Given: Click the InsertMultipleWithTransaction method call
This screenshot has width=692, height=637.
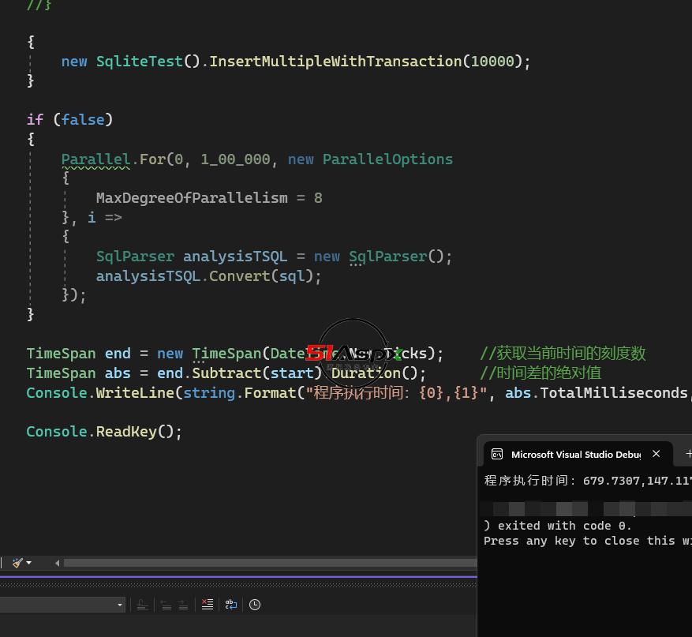Looking at the screenshot, I should coord(335,62).
